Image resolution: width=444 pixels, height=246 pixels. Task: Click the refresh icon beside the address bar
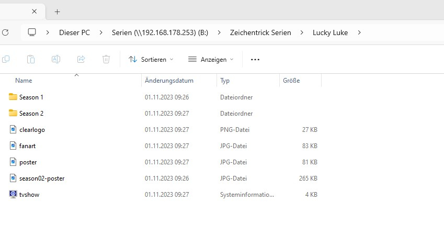click(x=5, y=32)
